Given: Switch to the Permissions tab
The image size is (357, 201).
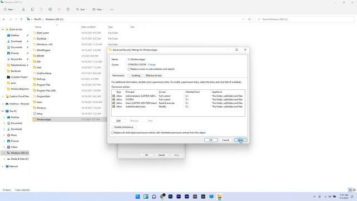Looking at the screenshot, I should point(118,75).
